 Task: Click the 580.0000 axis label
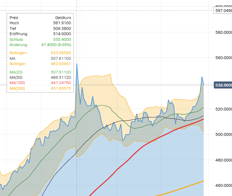pos(224,32)
